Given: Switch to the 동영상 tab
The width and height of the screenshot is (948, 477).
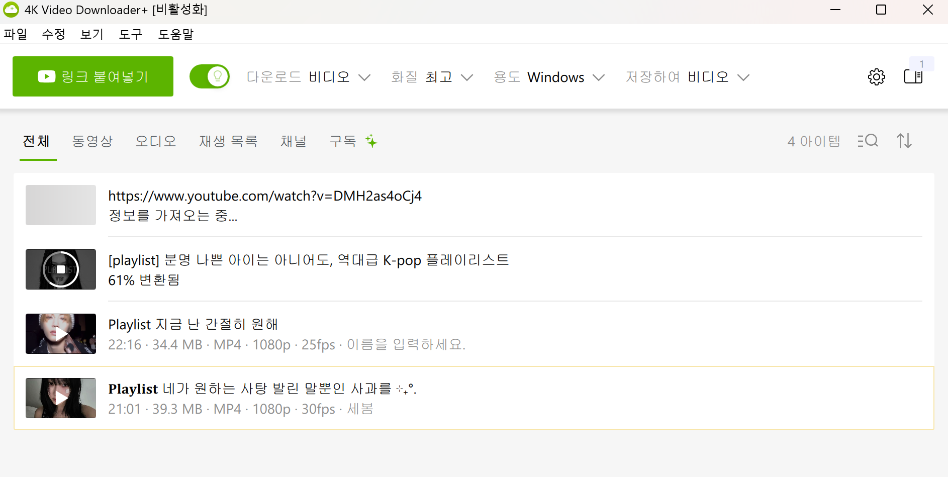Looking at the screenshot, I should 92,141.
